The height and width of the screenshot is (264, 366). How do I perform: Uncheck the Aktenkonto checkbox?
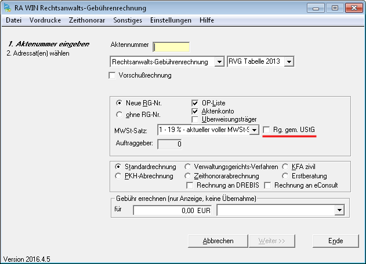click(x=195, y=111)
